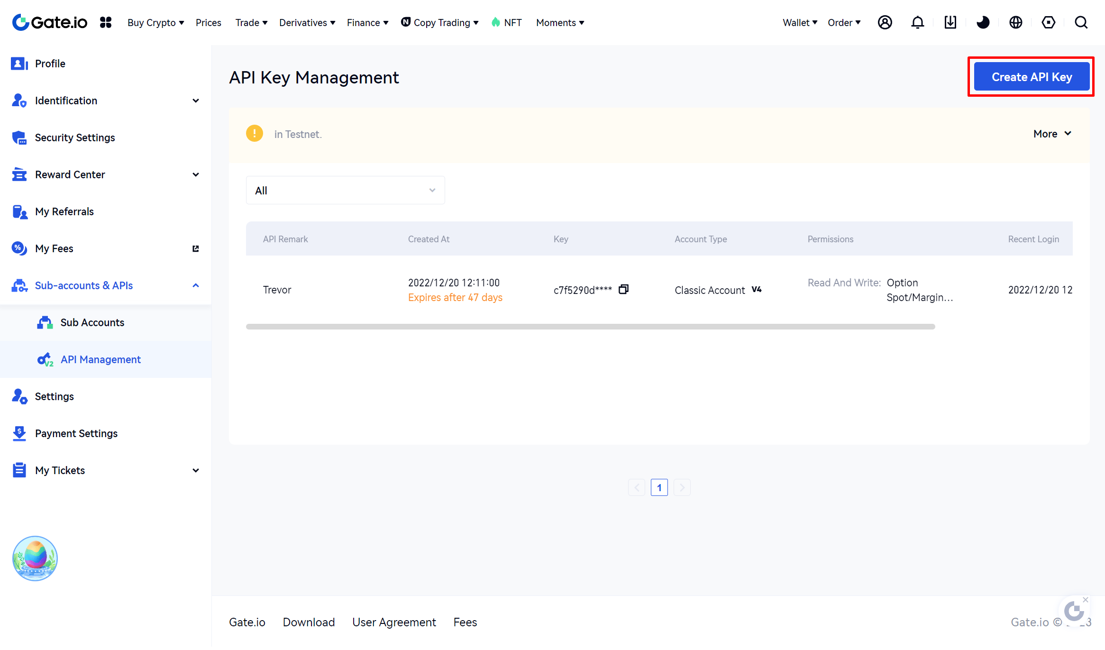Image resolution: width=1105 pixels, height=650 pixels.
Task: Click the next page arrow
Action: pos(682,487)
